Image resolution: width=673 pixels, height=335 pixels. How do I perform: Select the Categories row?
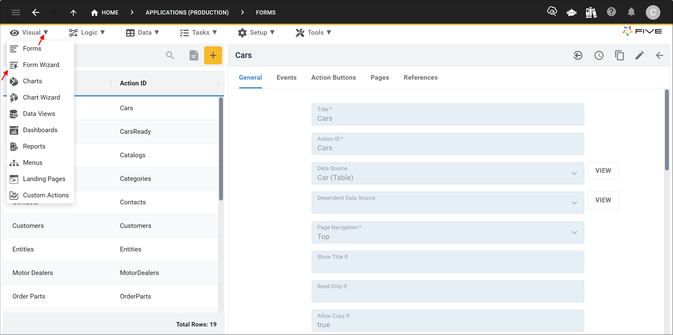point(111,179)
